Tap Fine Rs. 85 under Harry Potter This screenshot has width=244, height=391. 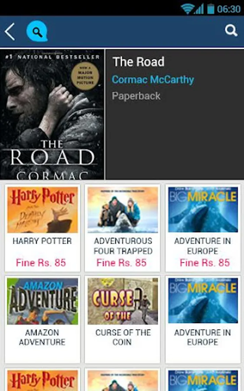[41, 262]
